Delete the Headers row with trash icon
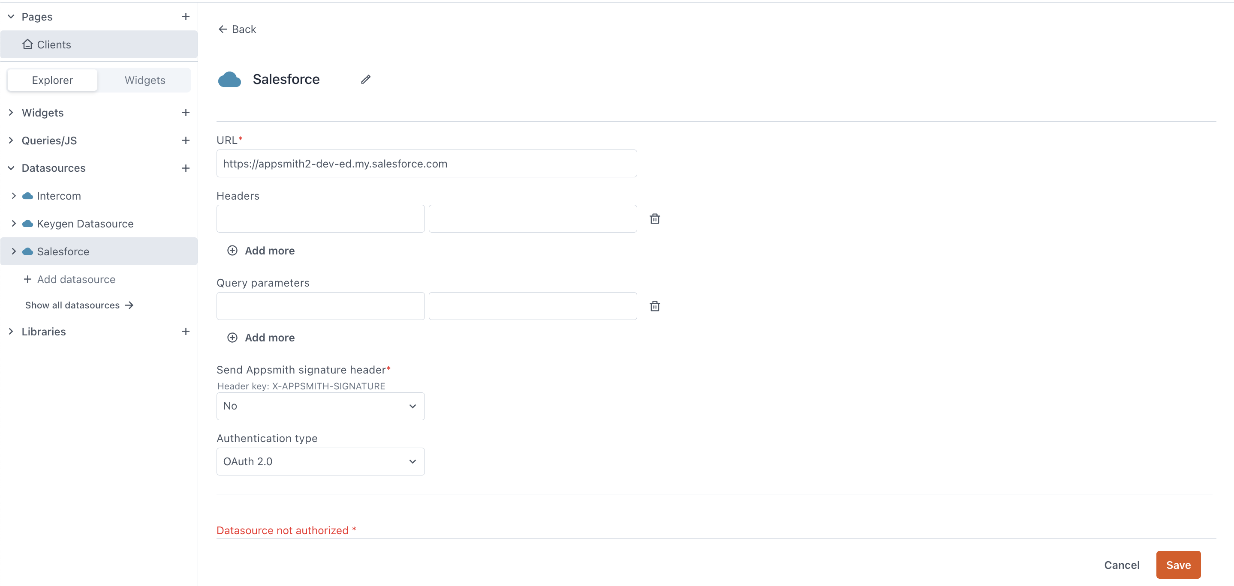This screenshot has width=1234, height=586. [654, 219]
